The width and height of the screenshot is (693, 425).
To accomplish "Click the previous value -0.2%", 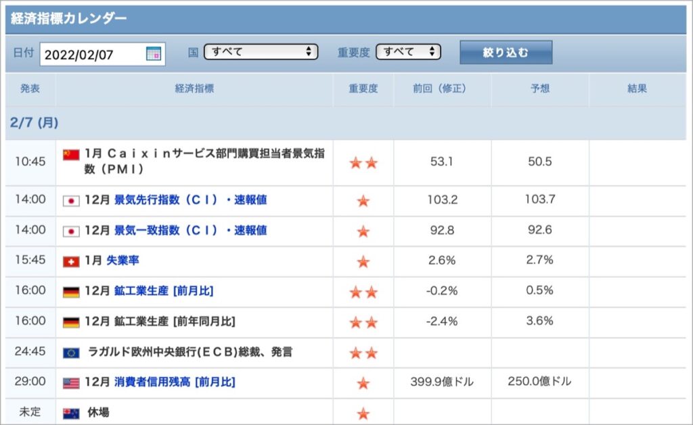I will [442, 291].
